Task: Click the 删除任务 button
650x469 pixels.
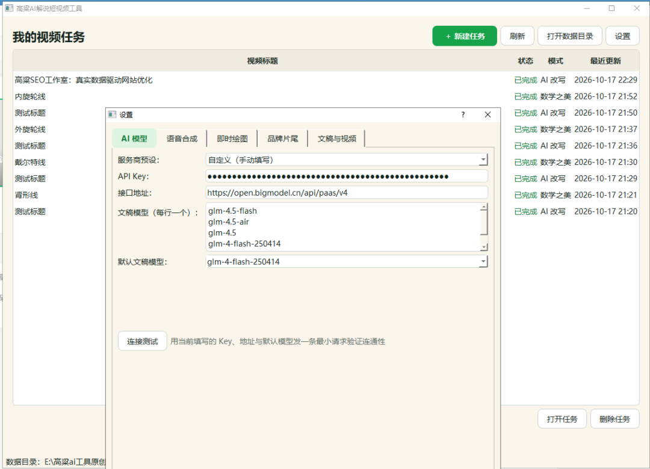Action: coord(614,419)
